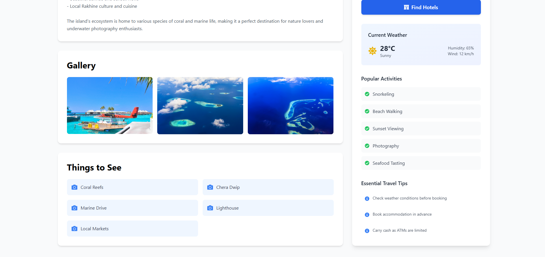The width and height of the screenshot is (545, 257).
Task: Click the camera icon beside Local Markets
Action: pyautogui.click(x=74, y=229)
